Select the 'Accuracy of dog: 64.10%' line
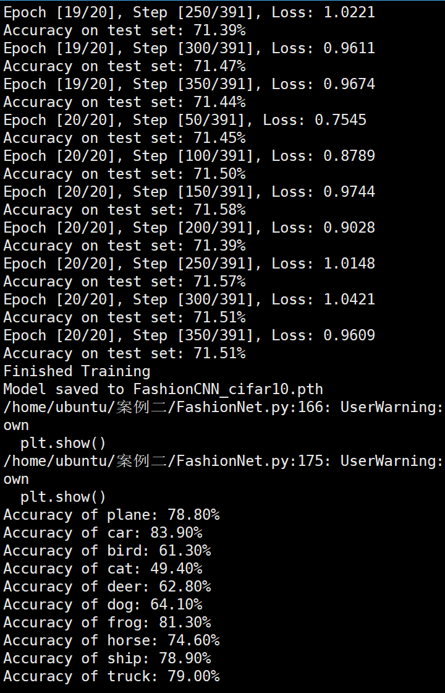Screen dimensions: 445x693 (103, 605)
